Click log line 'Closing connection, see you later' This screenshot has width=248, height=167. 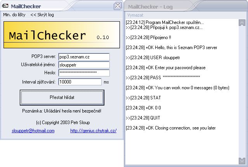click(171, 128)
